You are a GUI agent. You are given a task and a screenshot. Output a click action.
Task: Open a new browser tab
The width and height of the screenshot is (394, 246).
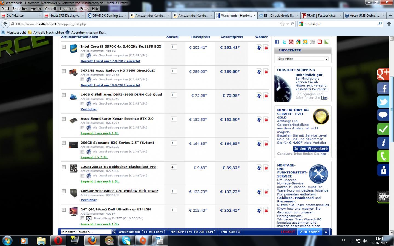tap(390, 16)
